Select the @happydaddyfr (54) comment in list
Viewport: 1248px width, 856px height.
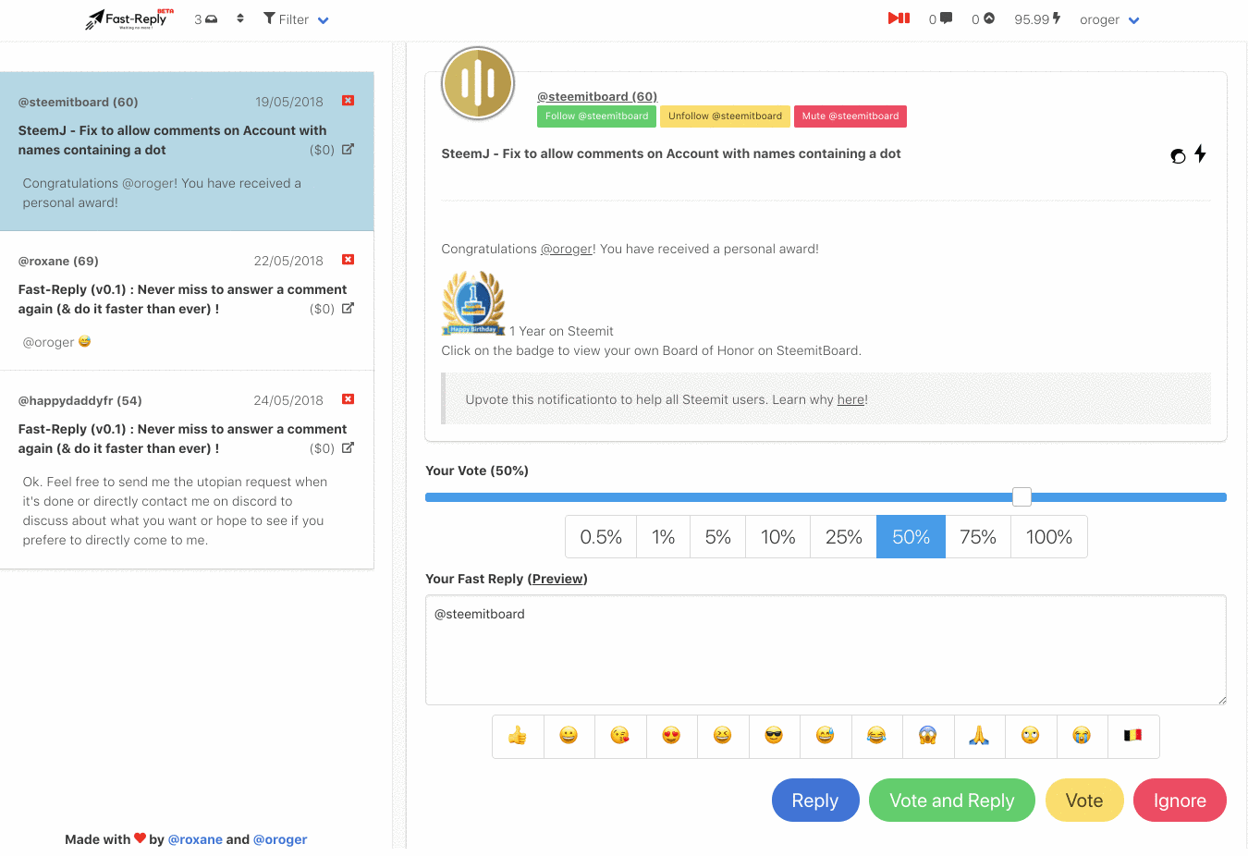pyautogui.click(x=187, y=470)
